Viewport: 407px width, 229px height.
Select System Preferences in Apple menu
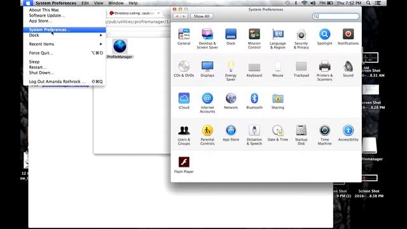click(x=64, y=30)
